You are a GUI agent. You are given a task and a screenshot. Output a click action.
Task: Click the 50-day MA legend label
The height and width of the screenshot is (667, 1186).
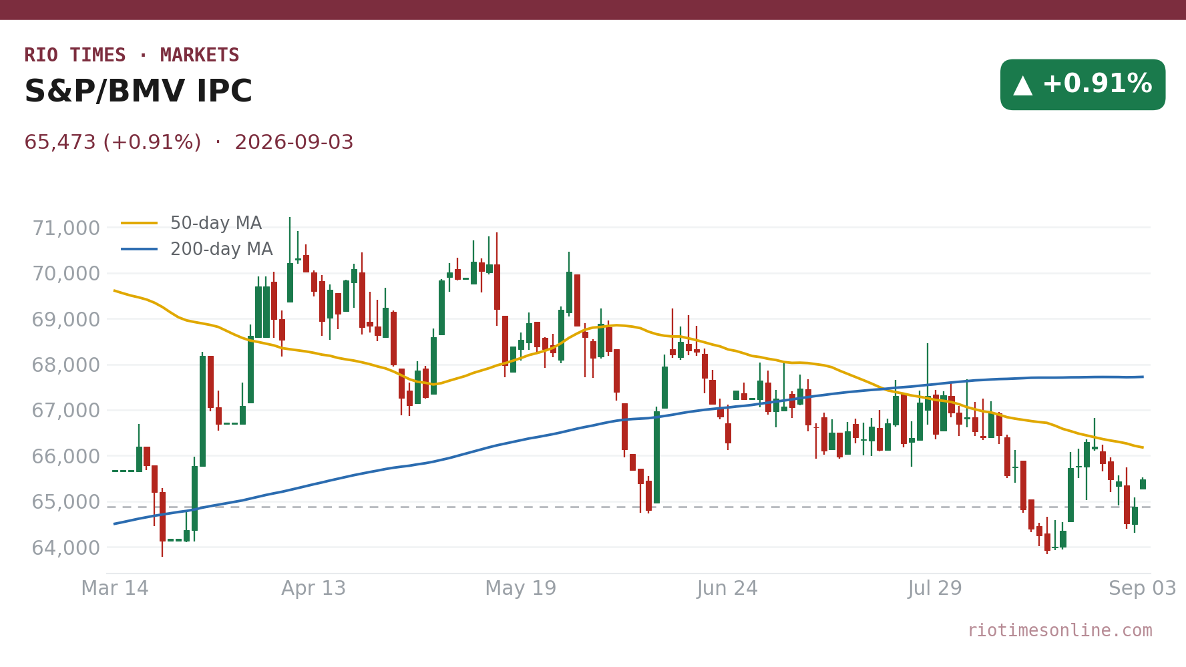(x=216, y=223)
